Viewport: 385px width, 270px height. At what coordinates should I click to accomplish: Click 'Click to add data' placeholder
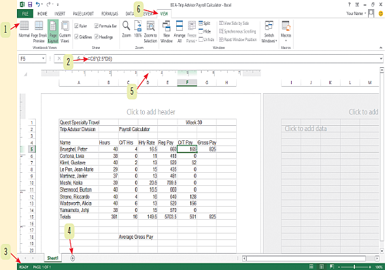[305, 128]
